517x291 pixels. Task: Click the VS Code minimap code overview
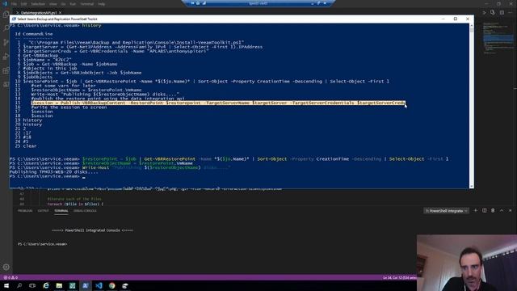[x=498, y=38]
